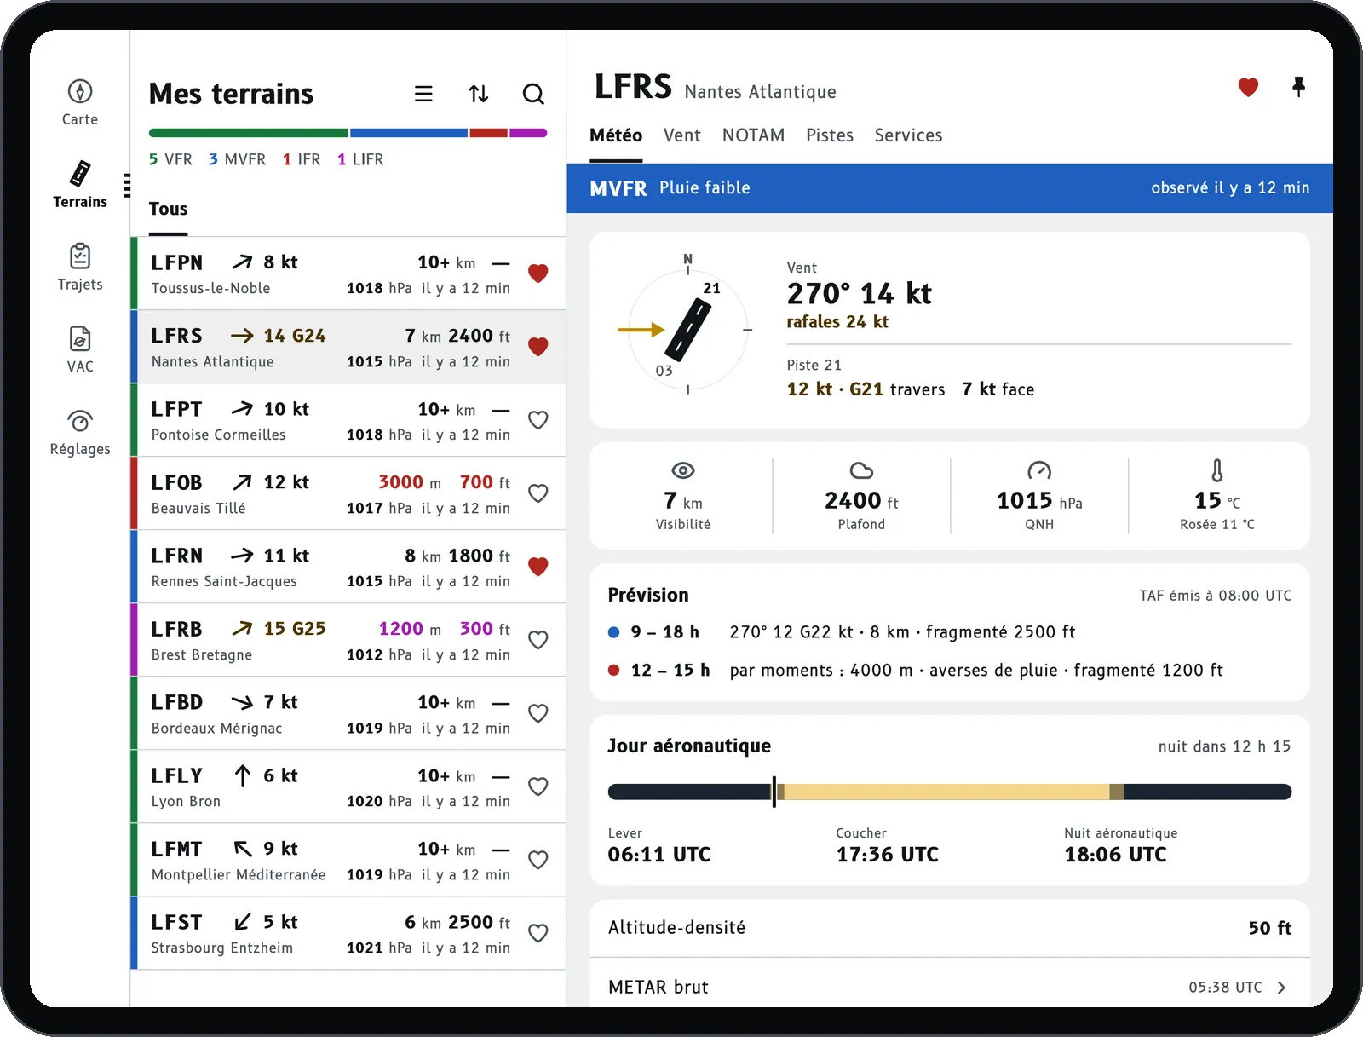Toggle favorite heart for LFRN

(538, 567)
